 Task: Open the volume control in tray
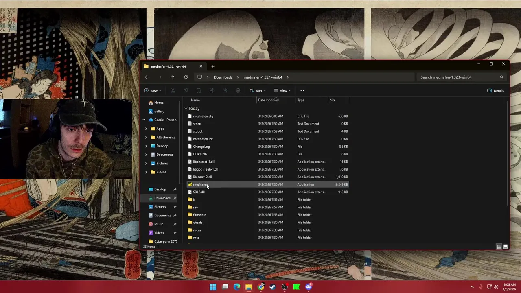496,287
